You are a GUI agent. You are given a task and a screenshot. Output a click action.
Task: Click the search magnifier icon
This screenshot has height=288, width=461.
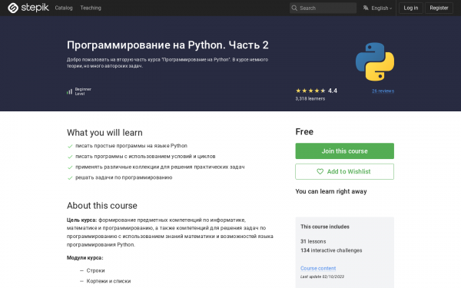click(x=294, y=8)
